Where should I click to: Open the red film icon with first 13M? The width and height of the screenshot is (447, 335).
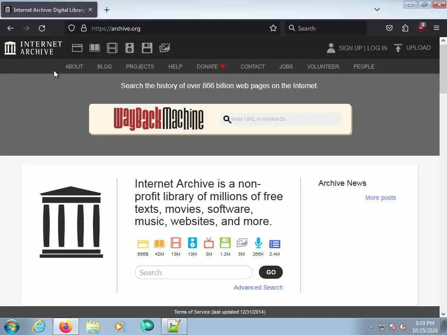[176, 243]
